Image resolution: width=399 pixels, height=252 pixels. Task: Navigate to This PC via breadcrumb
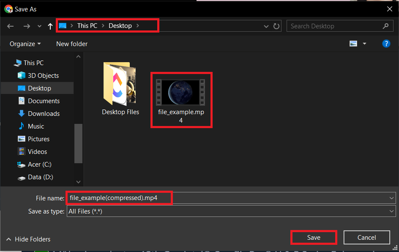coord(87,25)
